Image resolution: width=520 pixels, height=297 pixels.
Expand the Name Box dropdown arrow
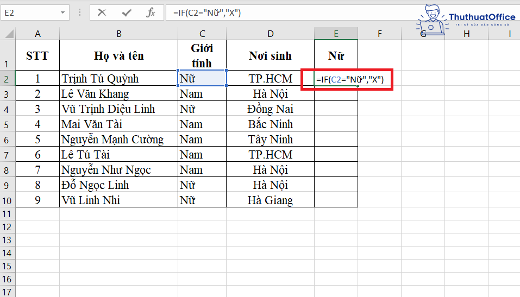tap(62, 12)
